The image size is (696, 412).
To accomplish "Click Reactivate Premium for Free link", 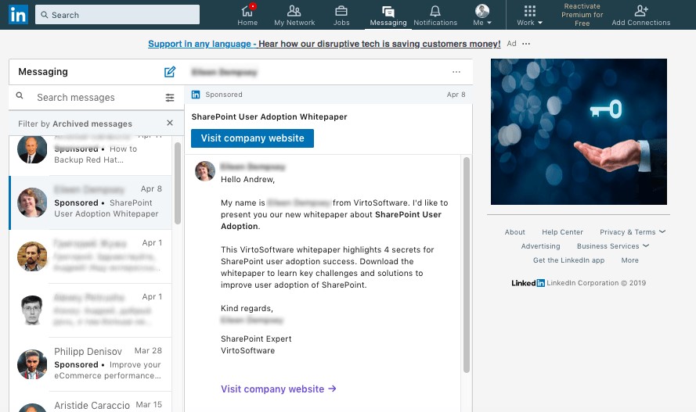I will point(582,15).
